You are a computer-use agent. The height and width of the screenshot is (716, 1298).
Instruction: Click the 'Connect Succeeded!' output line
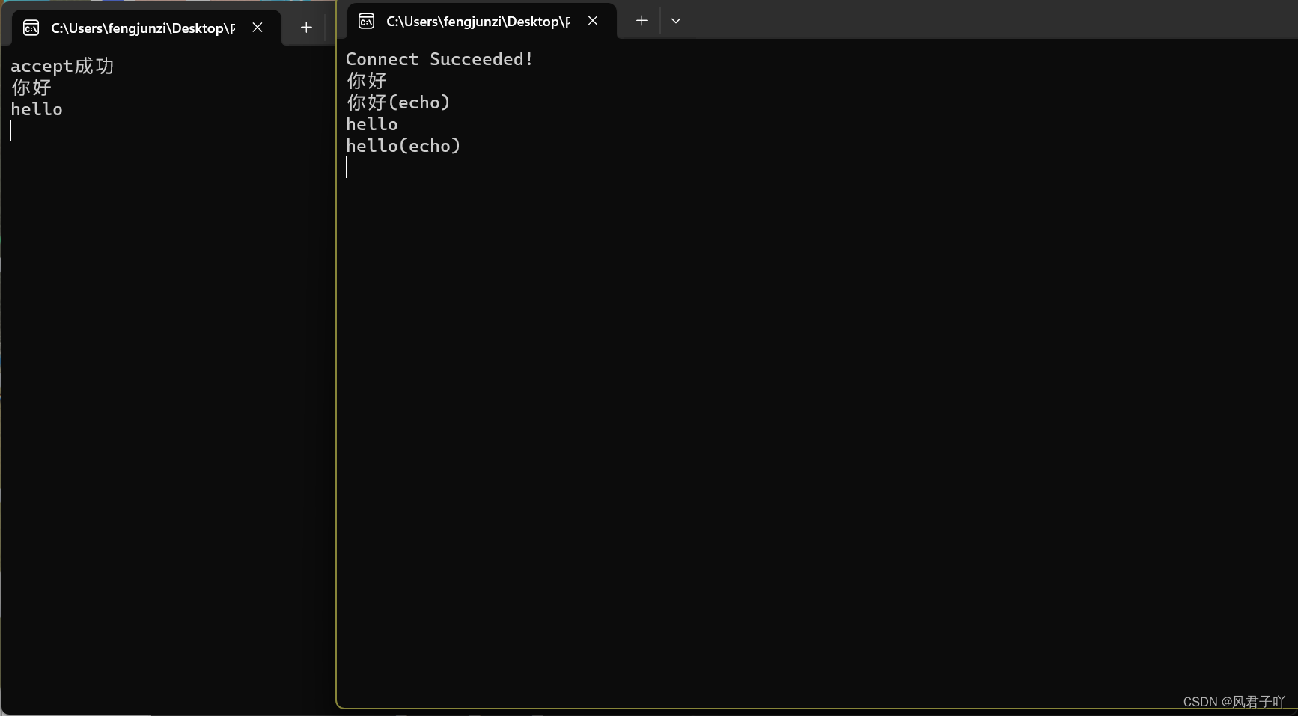tap(439, 58)
